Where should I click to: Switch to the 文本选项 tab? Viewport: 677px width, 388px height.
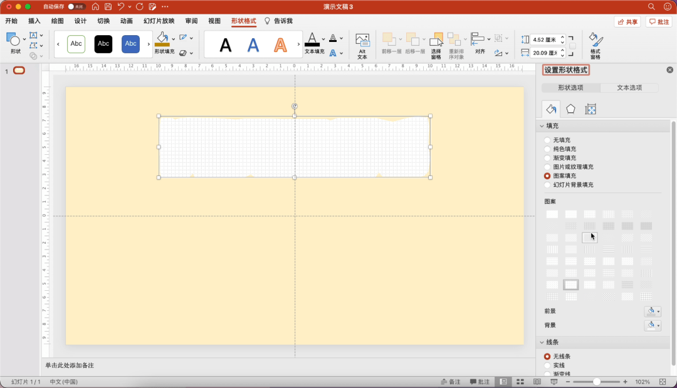tap(629, 88)
